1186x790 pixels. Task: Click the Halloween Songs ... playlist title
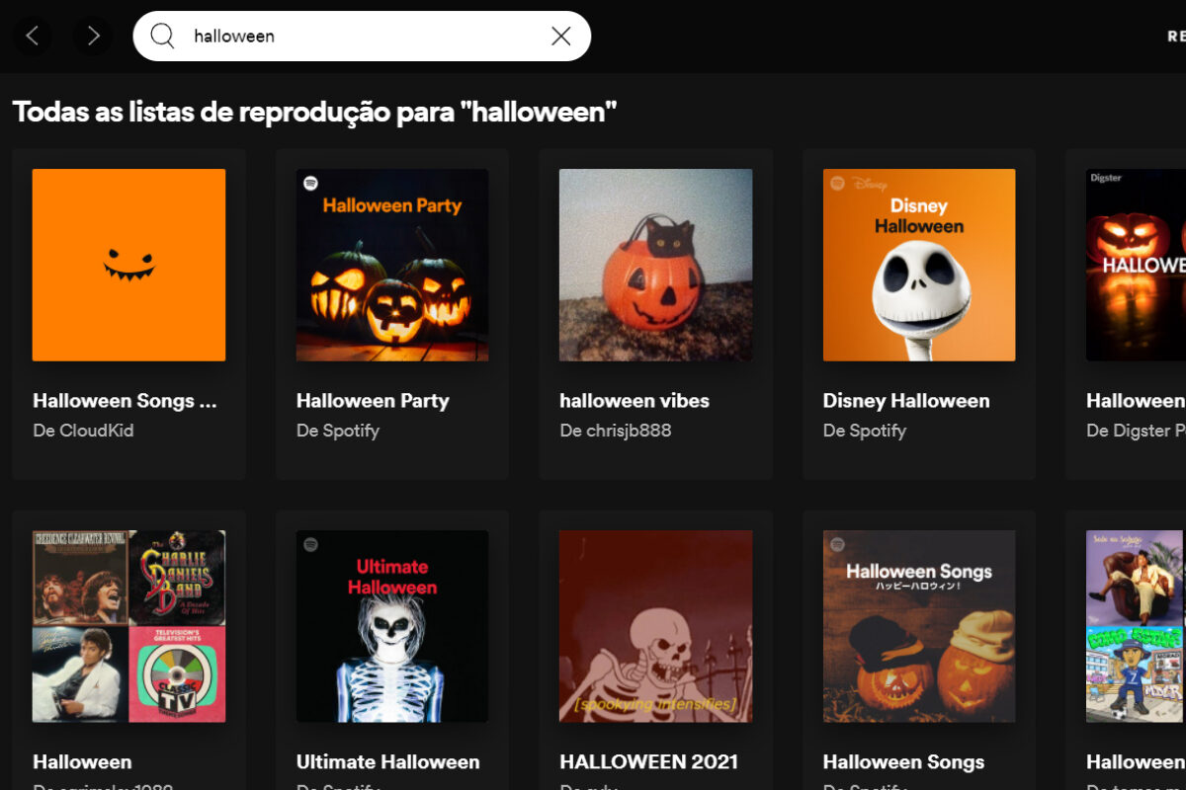[125, 401]
